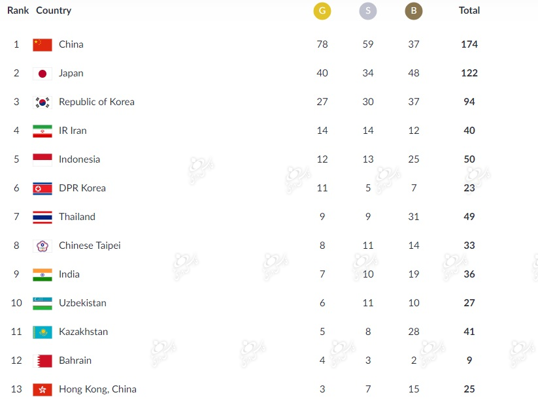
Task: Open the Uzbekistan country name
Action: point(82,303)
